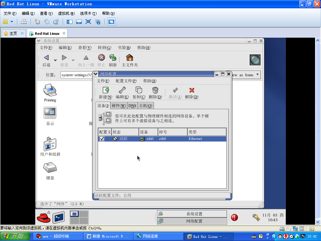The image size is (321, 241).
Task: Click VMware scrollbar down arrow
Action: (x=318, y=222)
